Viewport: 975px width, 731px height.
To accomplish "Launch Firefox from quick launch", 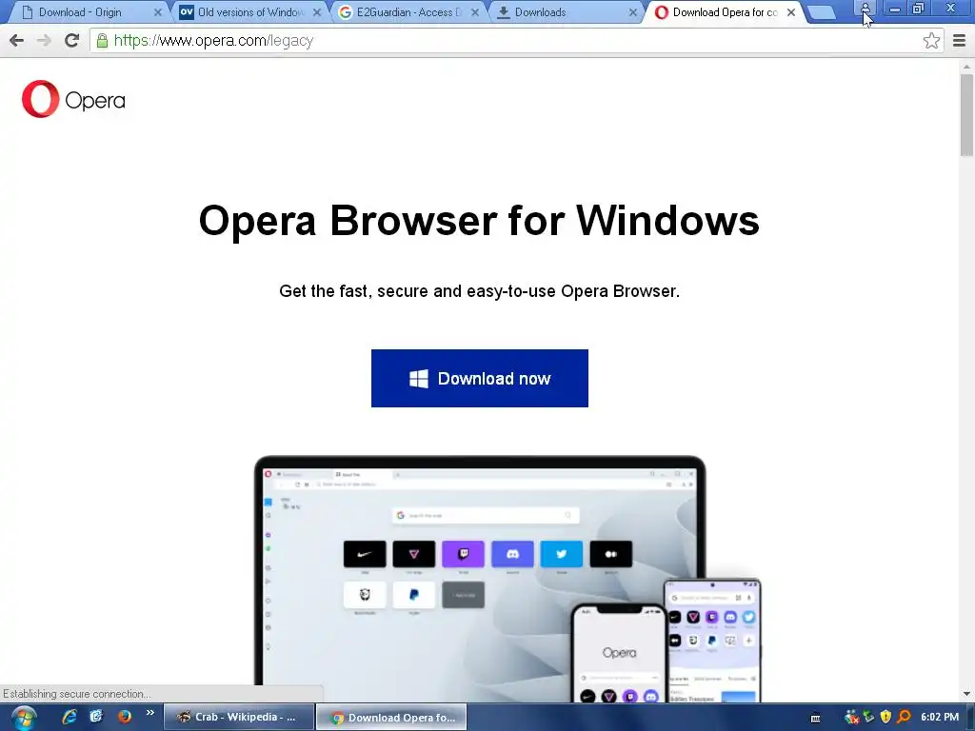I will point(125,717).
